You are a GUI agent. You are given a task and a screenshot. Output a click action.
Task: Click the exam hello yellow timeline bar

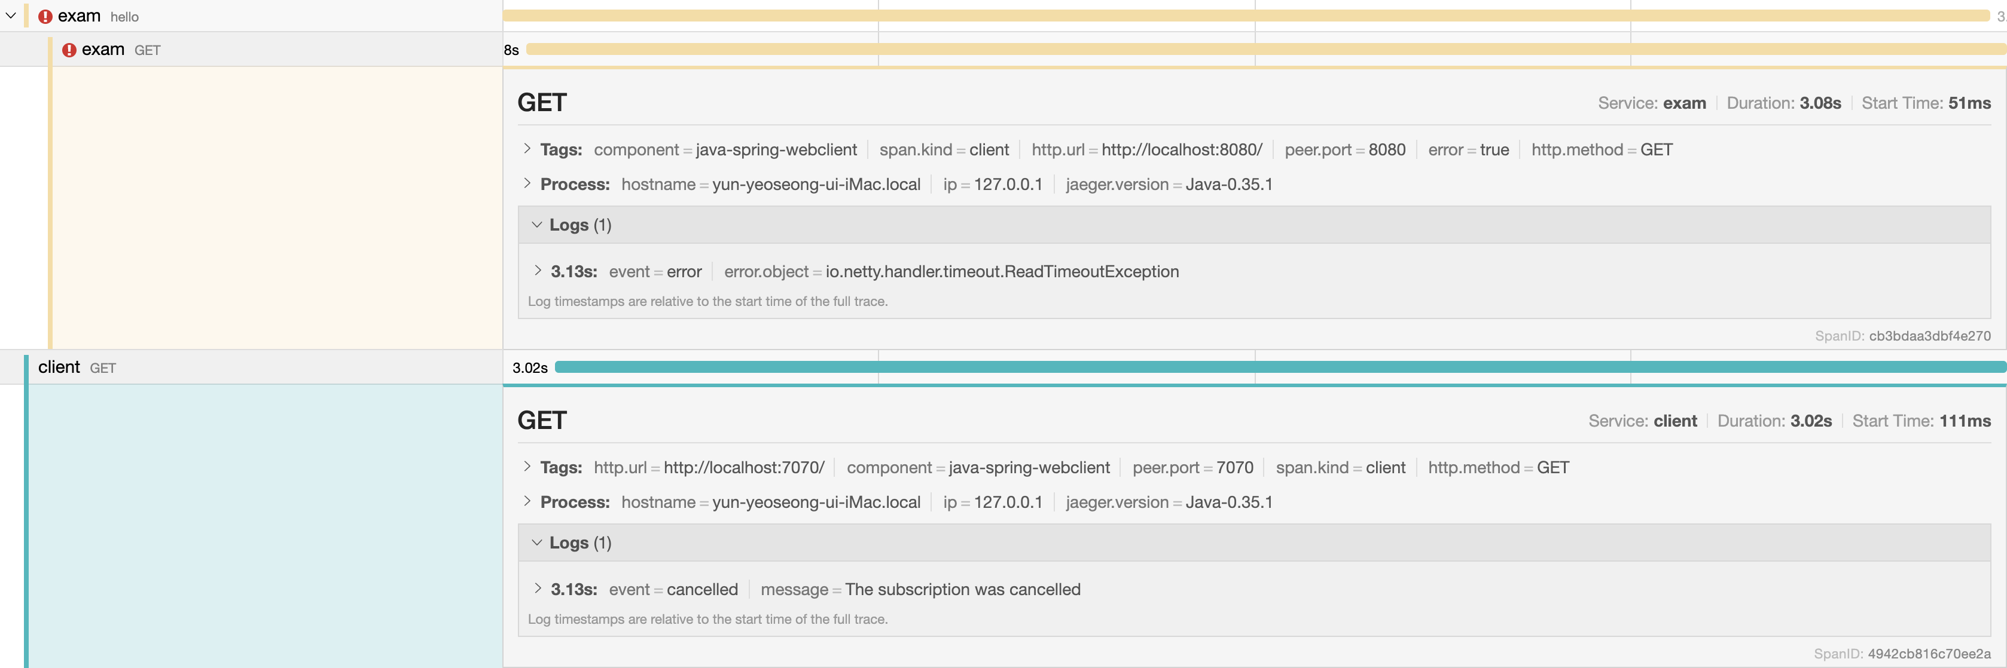tap(1246, 16)
